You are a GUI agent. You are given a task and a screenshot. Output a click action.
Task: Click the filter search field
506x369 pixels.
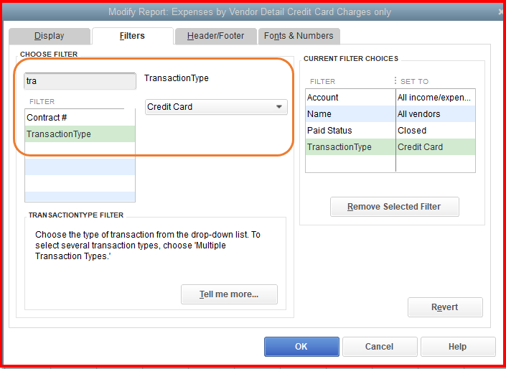(80, 81)
